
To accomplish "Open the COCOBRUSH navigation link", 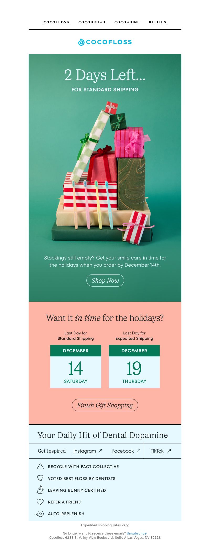I will point(92,22).
